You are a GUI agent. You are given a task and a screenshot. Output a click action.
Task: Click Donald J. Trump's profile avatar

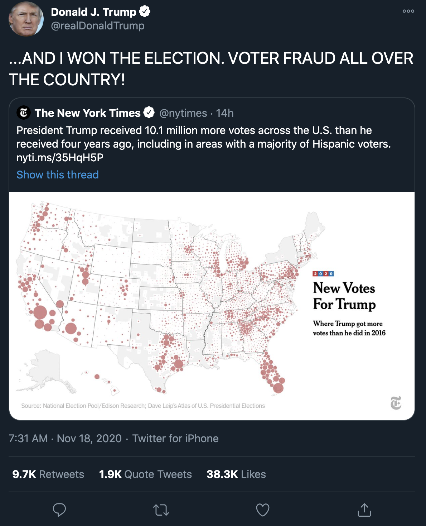tap(26, 19)
